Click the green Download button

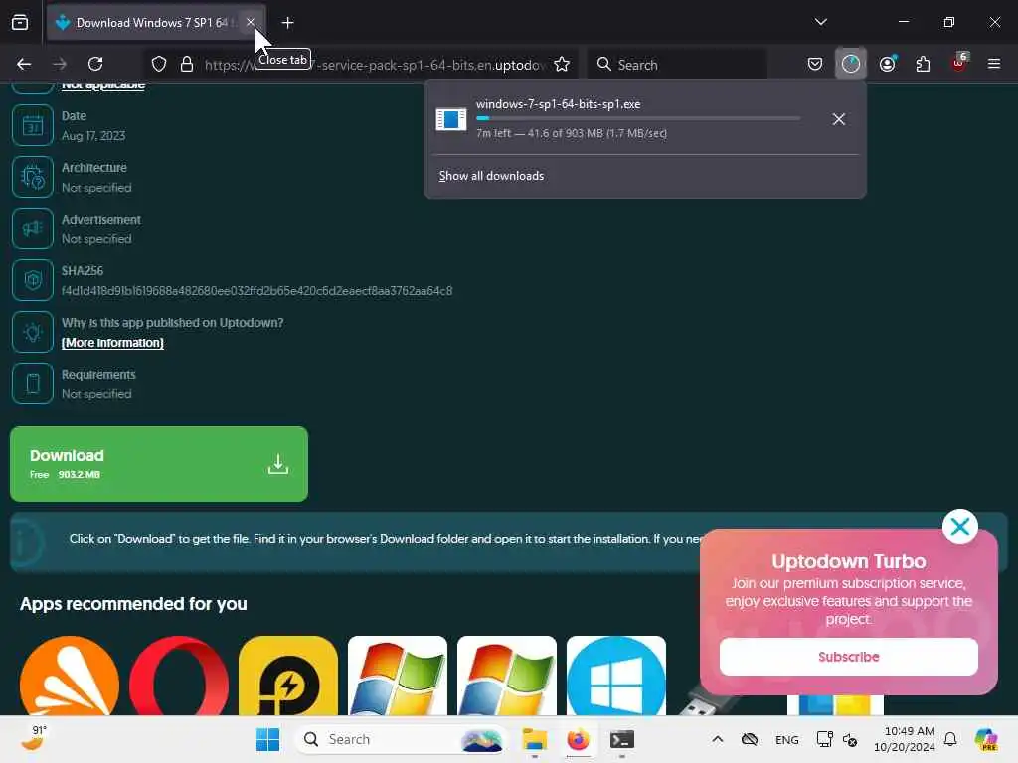click(x=159, y=464)
